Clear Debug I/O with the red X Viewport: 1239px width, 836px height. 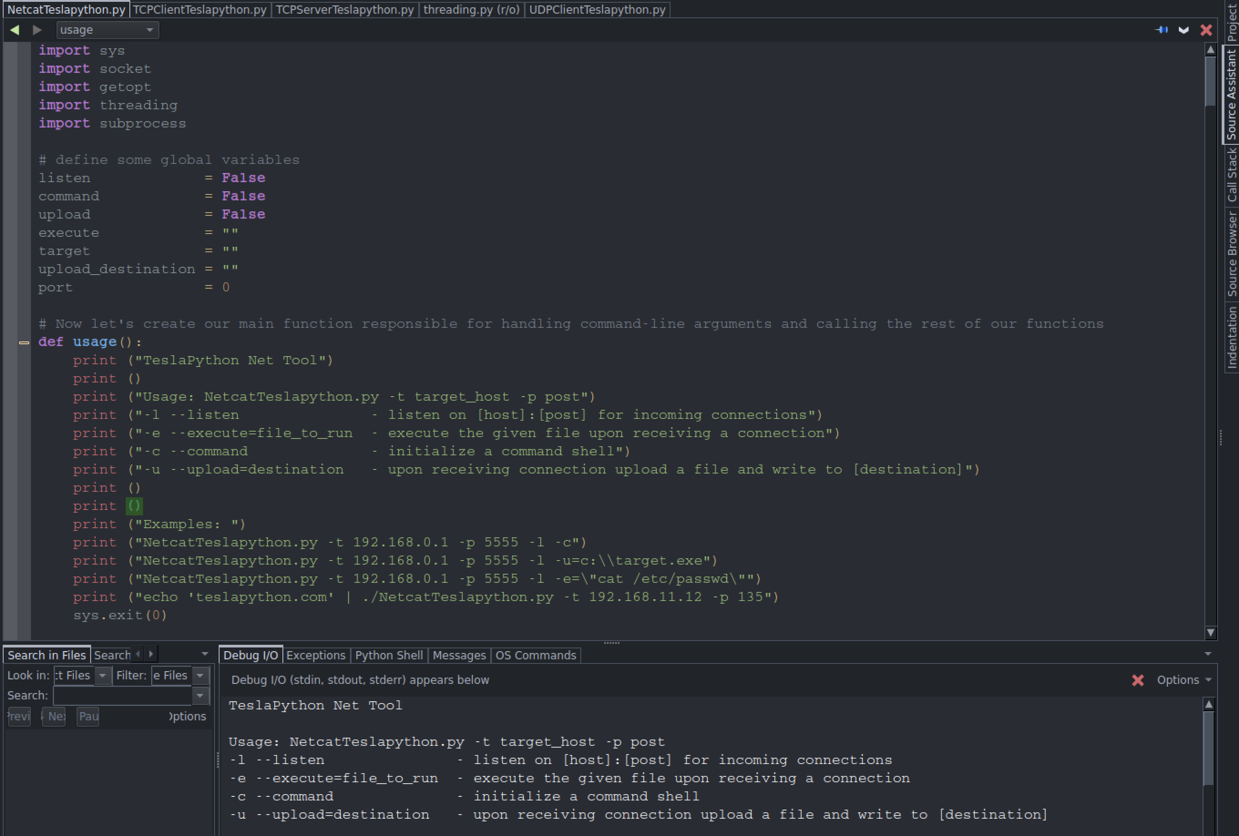(1138, 680)
